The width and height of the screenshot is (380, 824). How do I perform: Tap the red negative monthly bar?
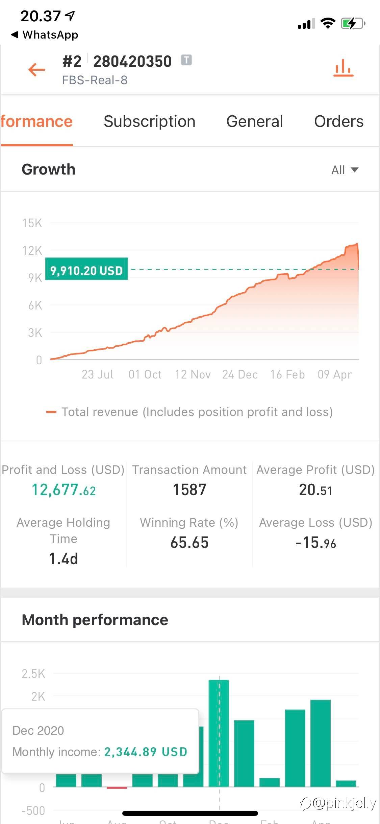pos(117,788)
